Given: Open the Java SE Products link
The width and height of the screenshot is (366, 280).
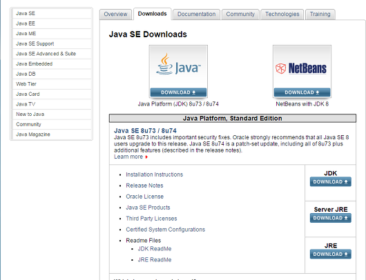Looking at the screenshot, I should click(148, 208).
